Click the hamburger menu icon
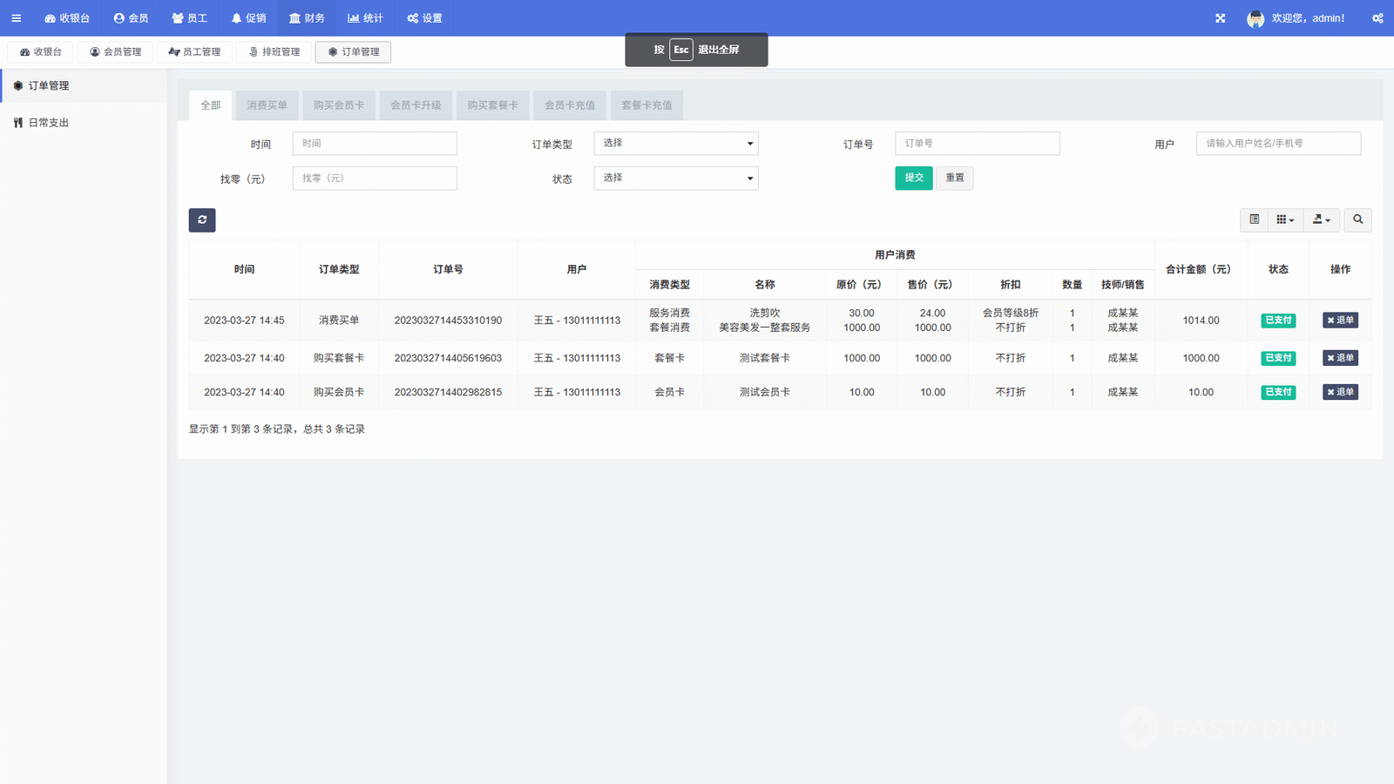This screenshot has width=1394, height=784. point(16,18)
